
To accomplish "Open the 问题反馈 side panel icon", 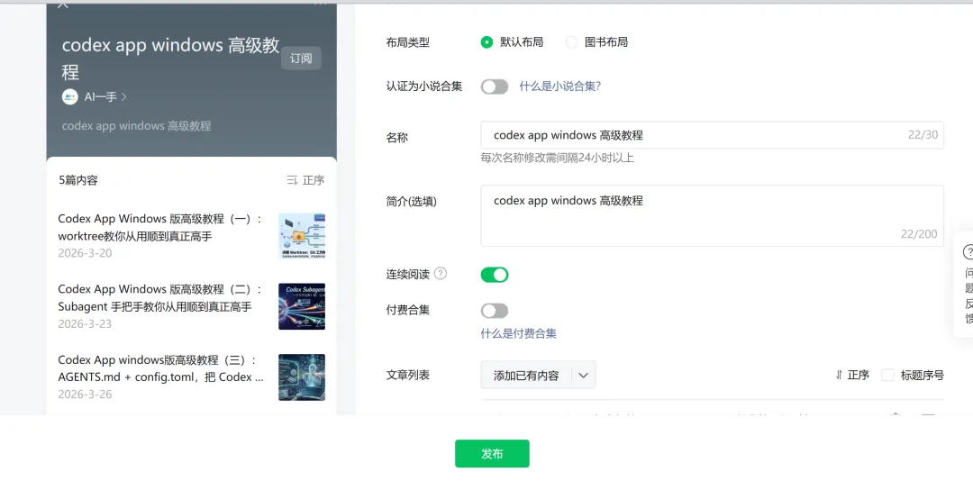I will point(967,252).
